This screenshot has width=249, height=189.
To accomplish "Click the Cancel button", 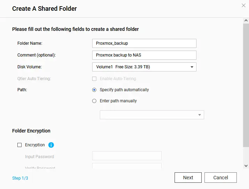I will 220,178.
